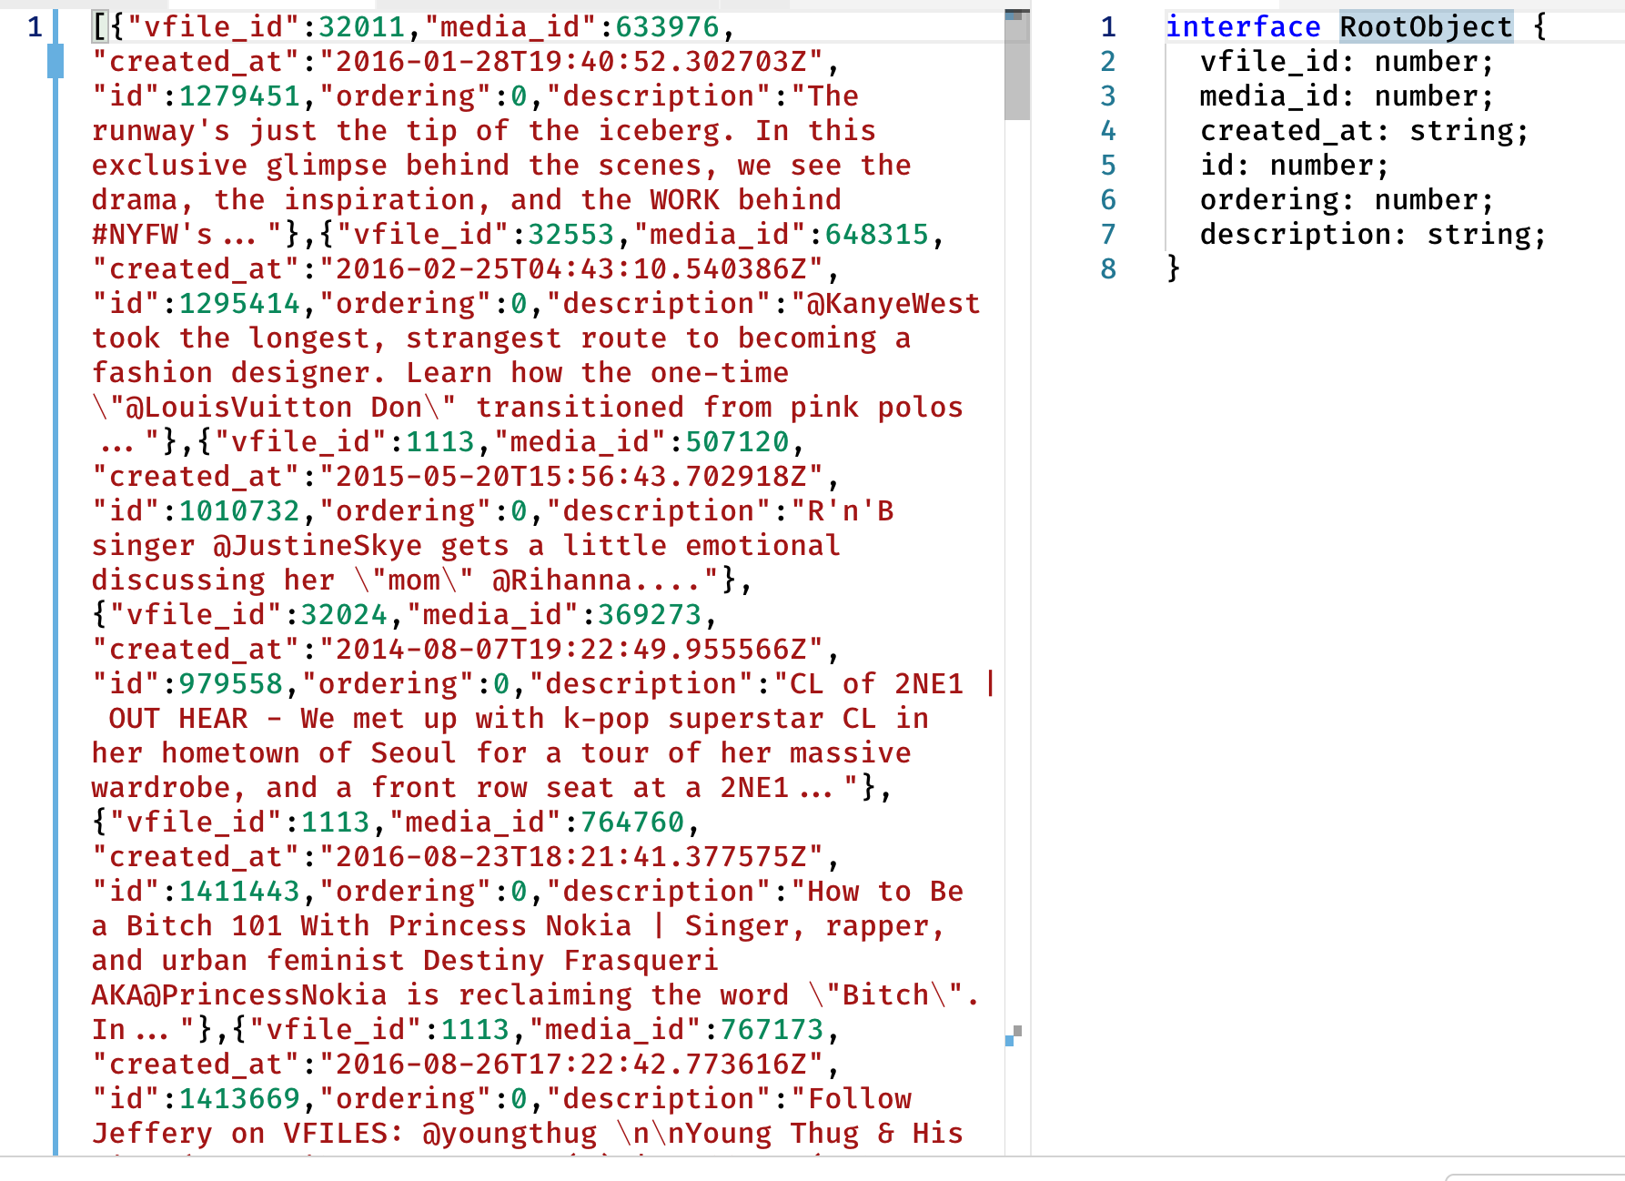Click the media_id value 369273
Viewport: 1625px width, 1181px height.
650,615
